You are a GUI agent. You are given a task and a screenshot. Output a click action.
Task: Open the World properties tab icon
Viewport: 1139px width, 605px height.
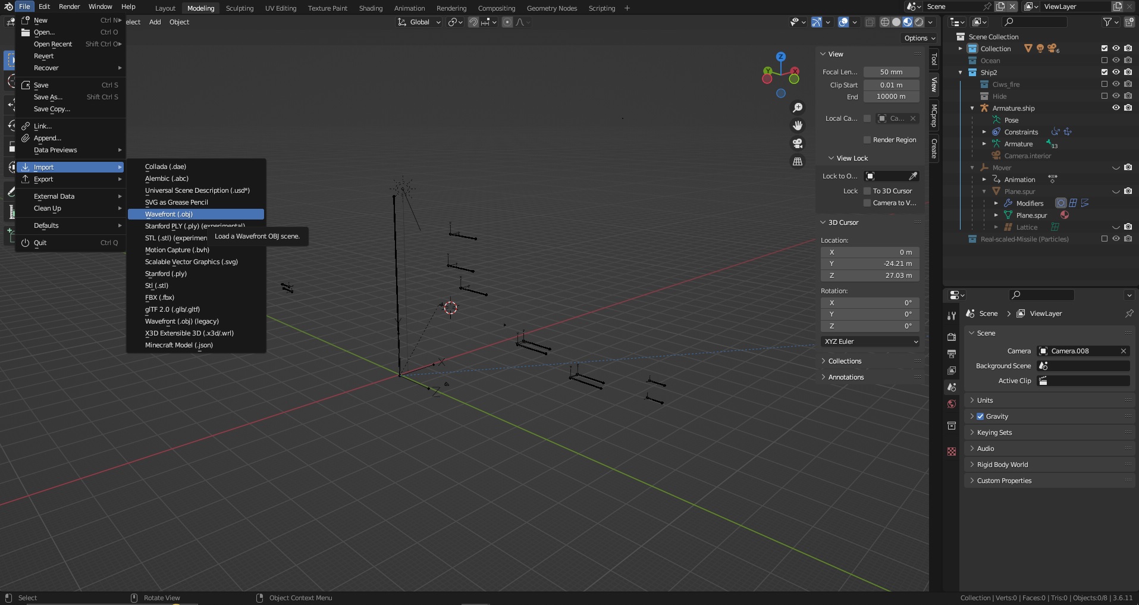(x=952, y=404)
